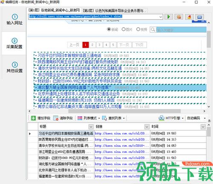Viewport: 213px width, 184px height.
Task: Select page 5 in pagination
Action: tap(113, 45)
